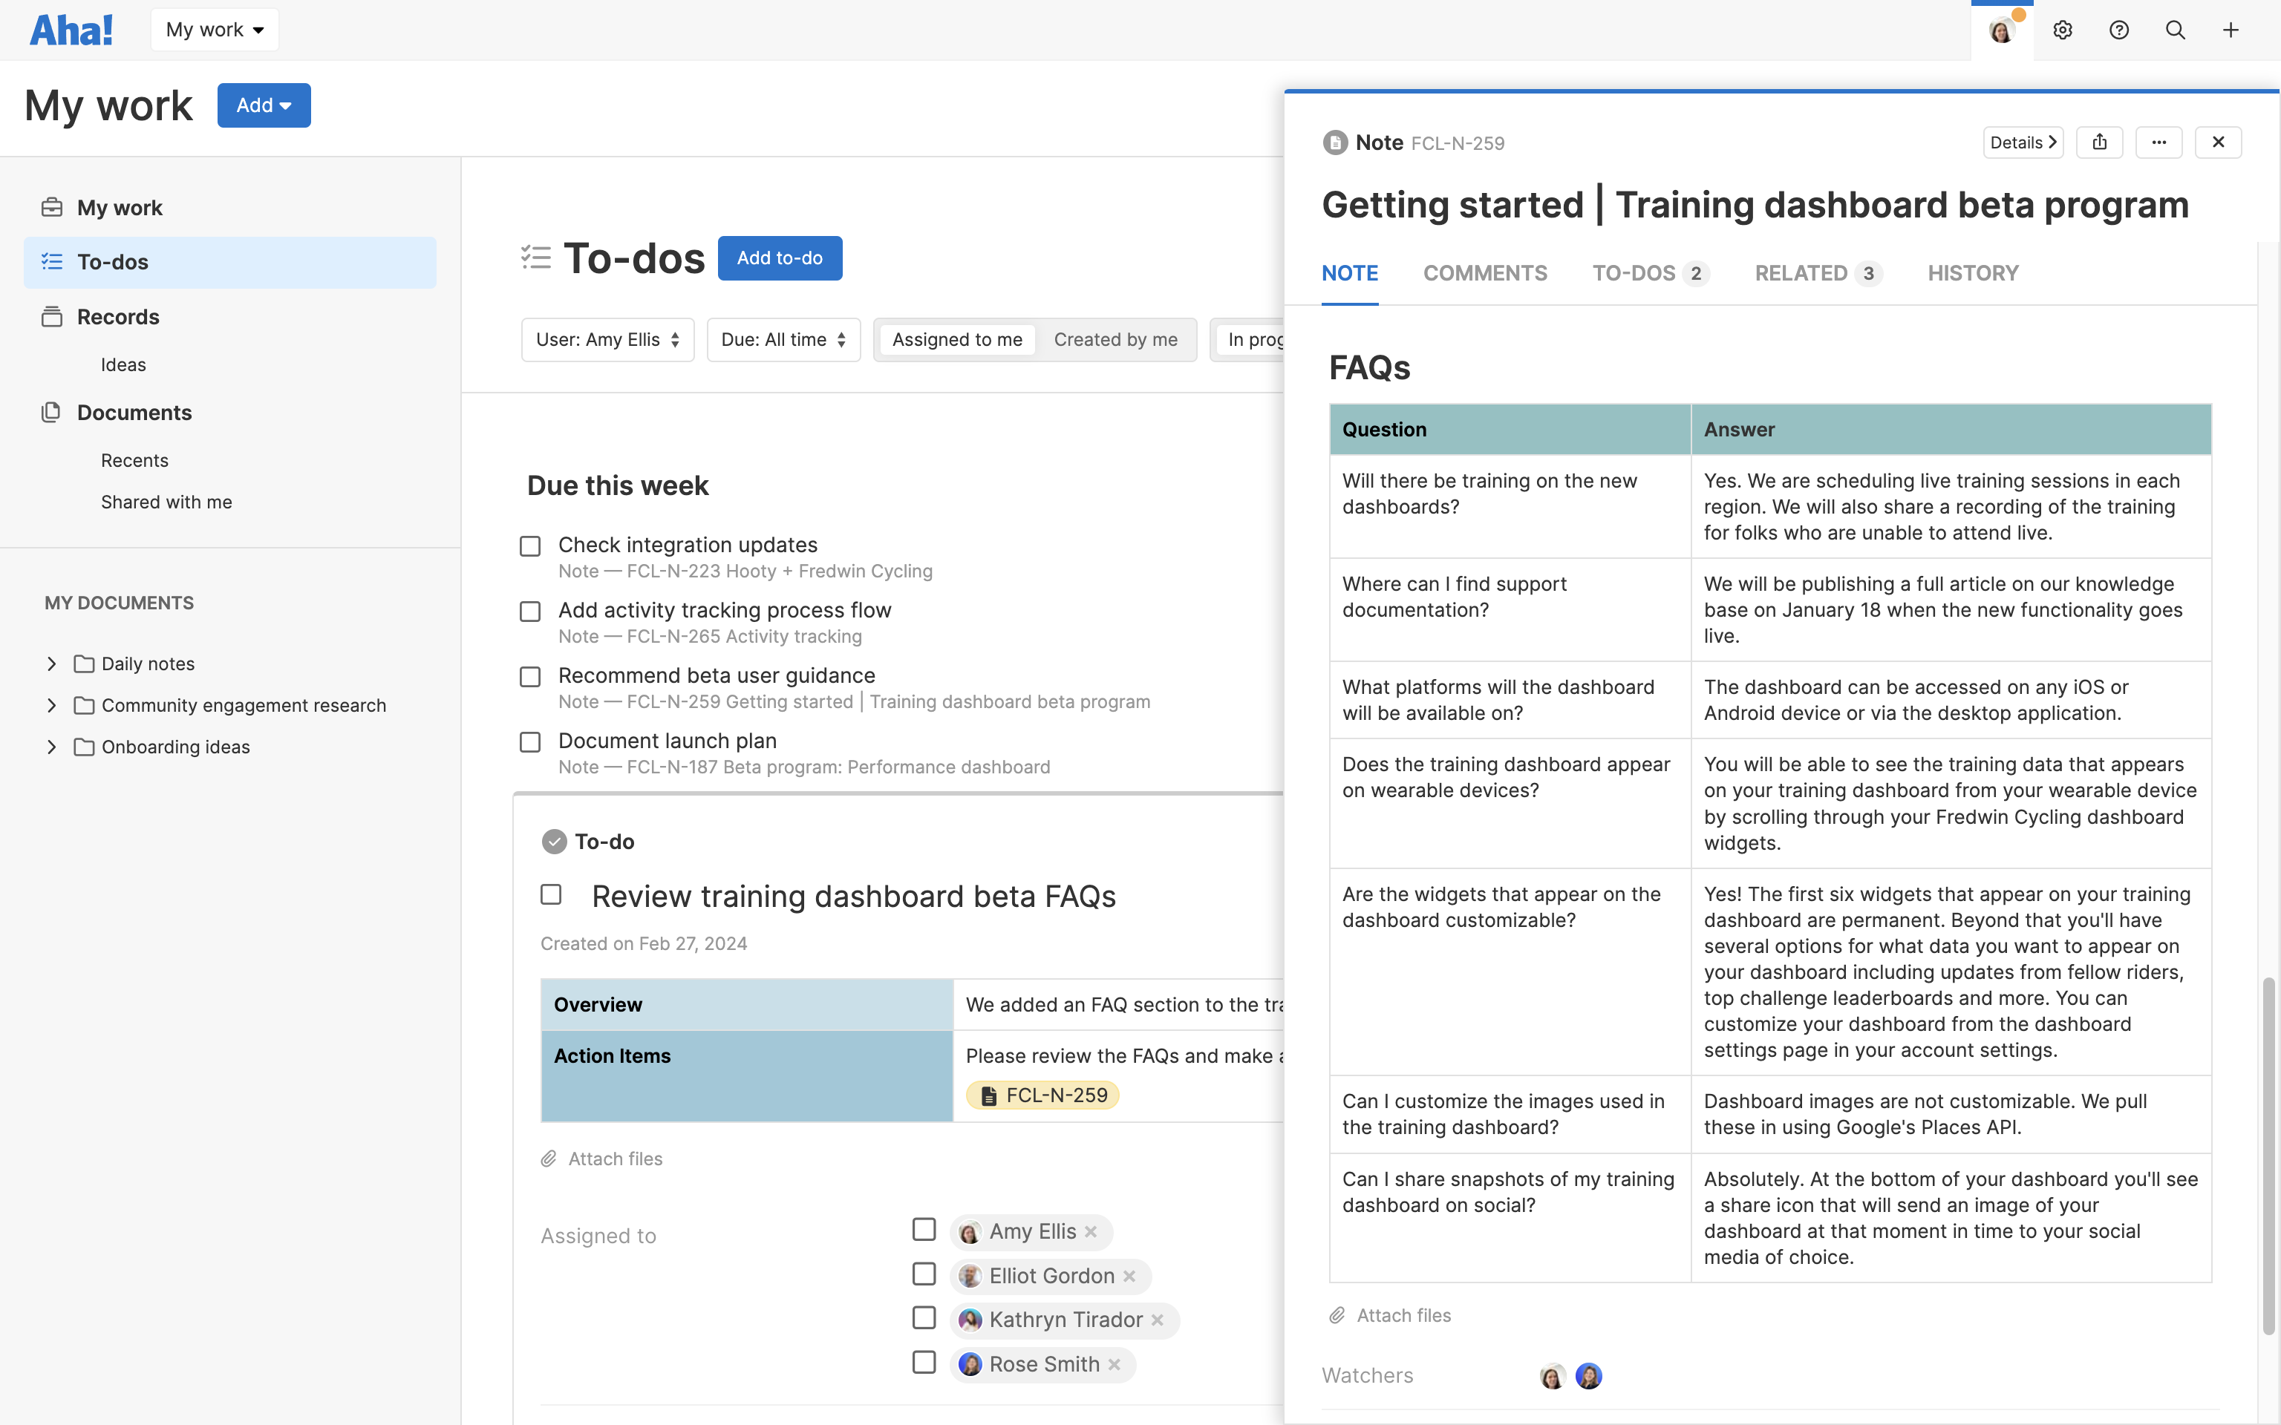
Task: Switch to the COMMENTS tab
Action: [1486, 273]
